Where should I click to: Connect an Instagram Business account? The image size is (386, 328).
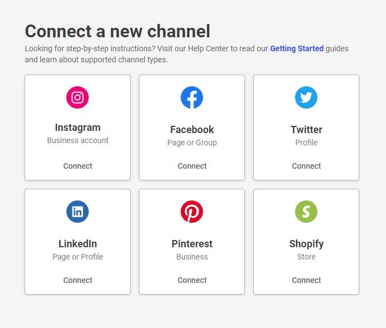78,166
